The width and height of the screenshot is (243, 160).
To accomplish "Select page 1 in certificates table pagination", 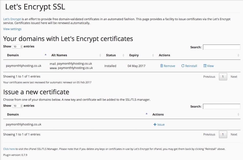I will click(223, 77).
